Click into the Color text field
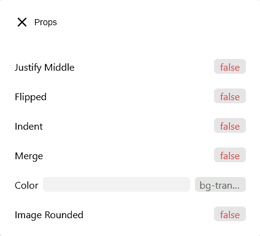Image resolution: width=260 pixels, height=236 pixels. point(117,184)
